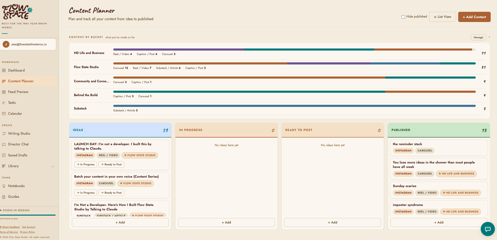The height and width of the screenshot is (240, 497).
Task: Go to Feed Preview
Action: coord(28,92)
